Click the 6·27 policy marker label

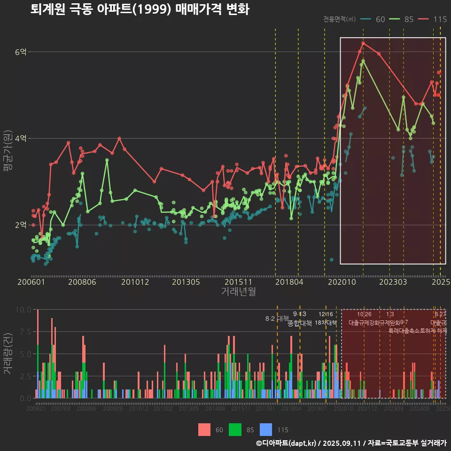[x=440, y=314]
